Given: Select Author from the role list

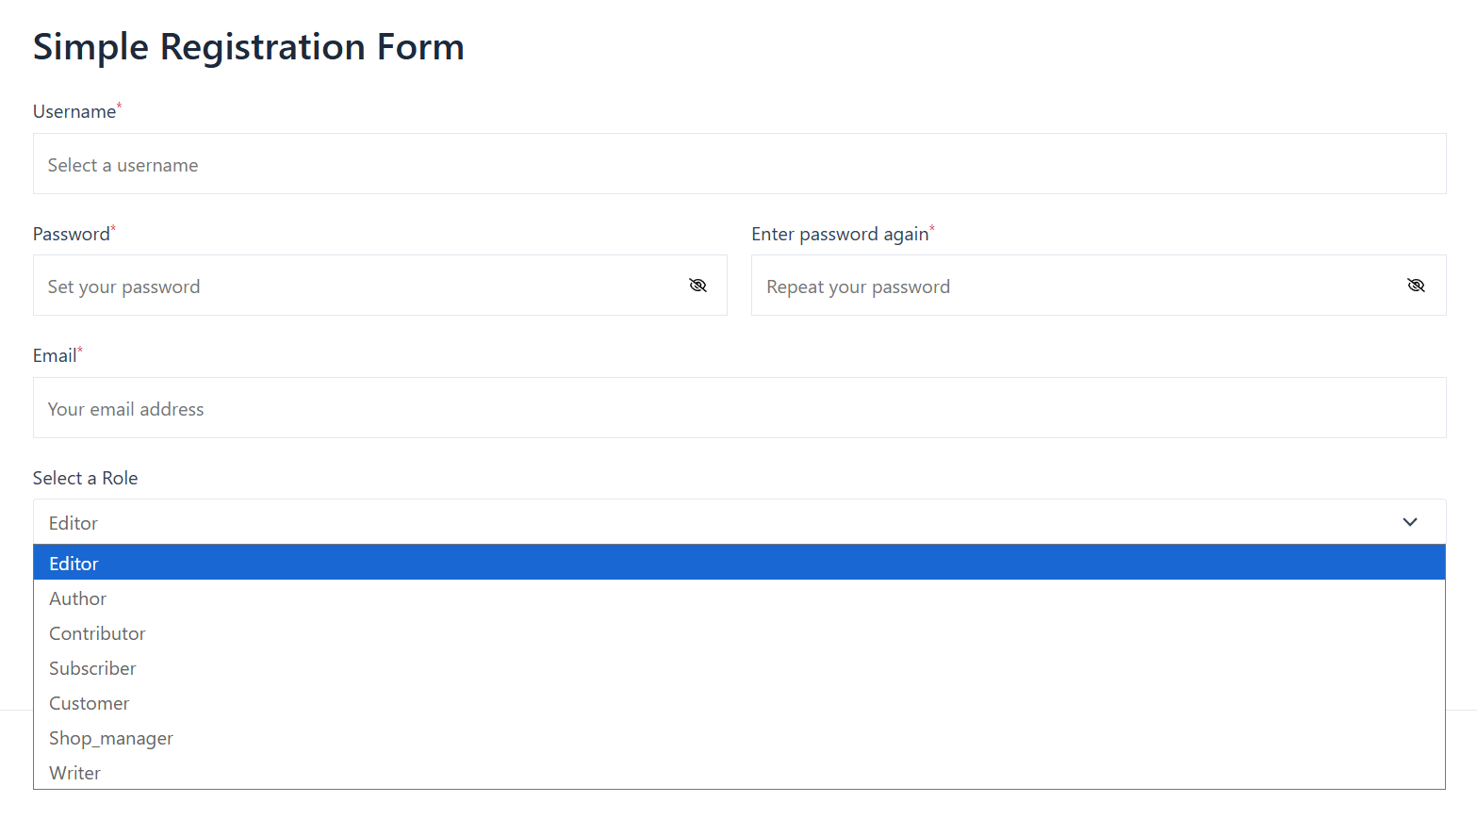Looking at the screenshot, I should coord(78,598).
